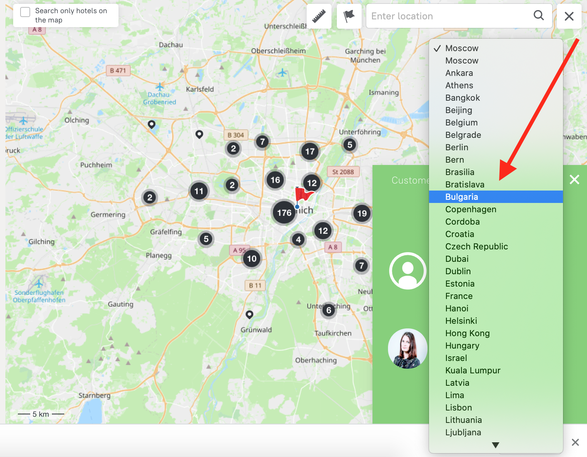The image size is (587, 457).
Task: Pick Copenhagen in the location list
Action: (470, 209)
